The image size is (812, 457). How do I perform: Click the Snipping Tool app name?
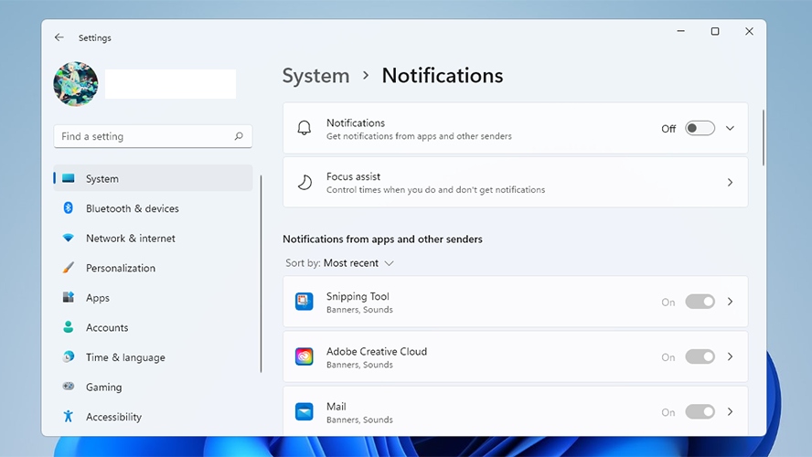pos(358,296)
